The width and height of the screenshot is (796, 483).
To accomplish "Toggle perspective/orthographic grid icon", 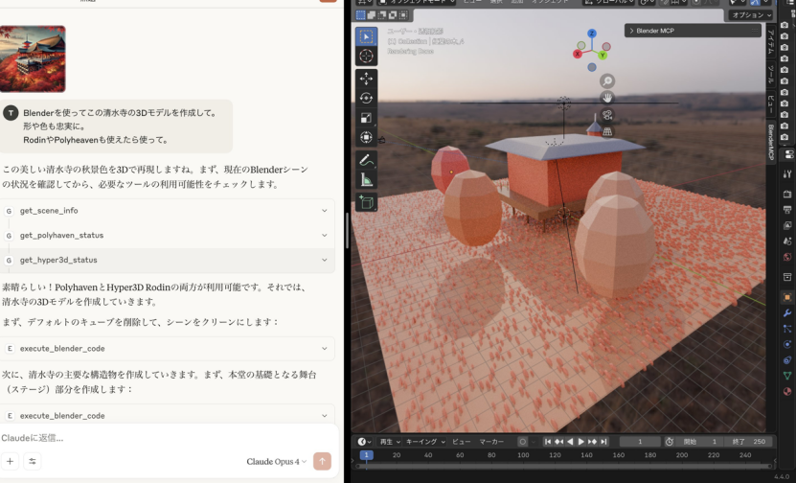I will click(607, 131).
